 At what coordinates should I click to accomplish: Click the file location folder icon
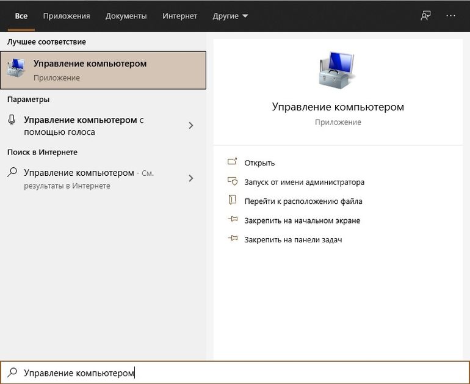tap(233, 200)
